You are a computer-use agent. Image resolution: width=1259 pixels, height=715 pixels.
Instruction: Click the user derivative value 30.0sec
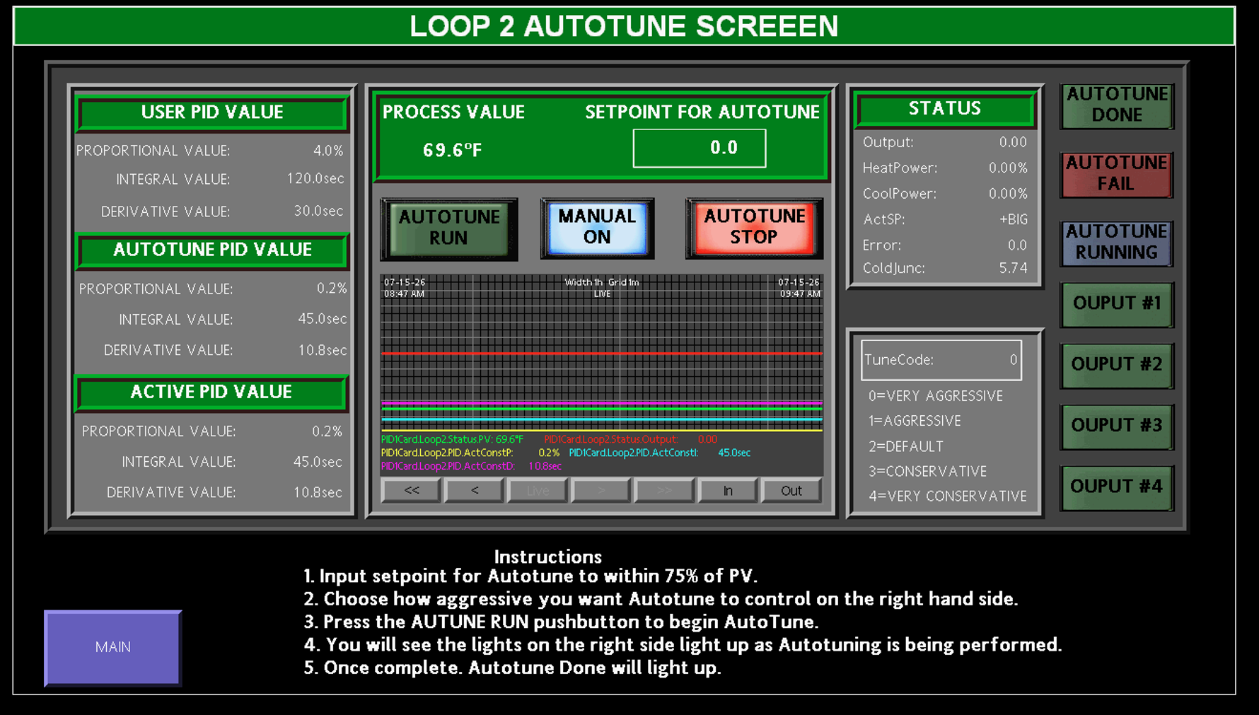click(x=319, y=211)
